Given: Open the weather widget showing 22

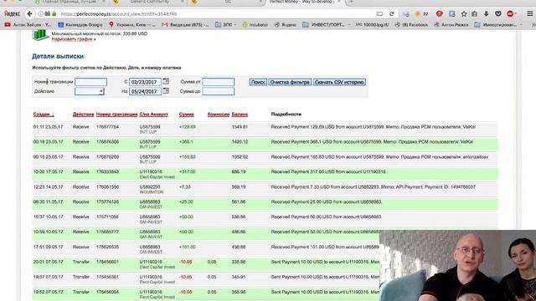Looking at the screenshot, I should coord(421,14).
